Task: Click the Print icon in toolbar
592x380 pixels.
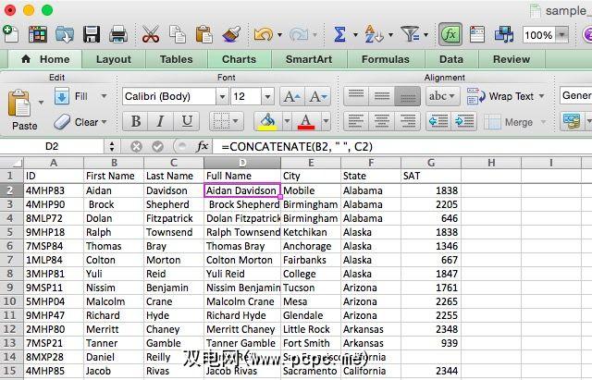Action: coord(118,34)
